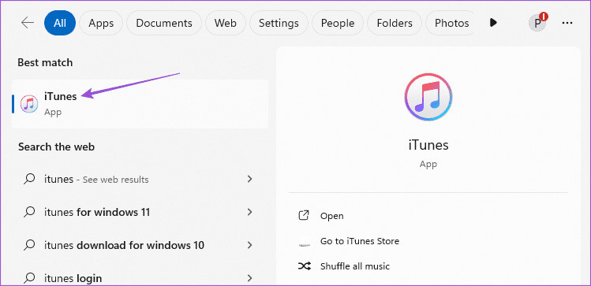Expand chevron for 'itunes for windows 11'

(x=249, y=212)
